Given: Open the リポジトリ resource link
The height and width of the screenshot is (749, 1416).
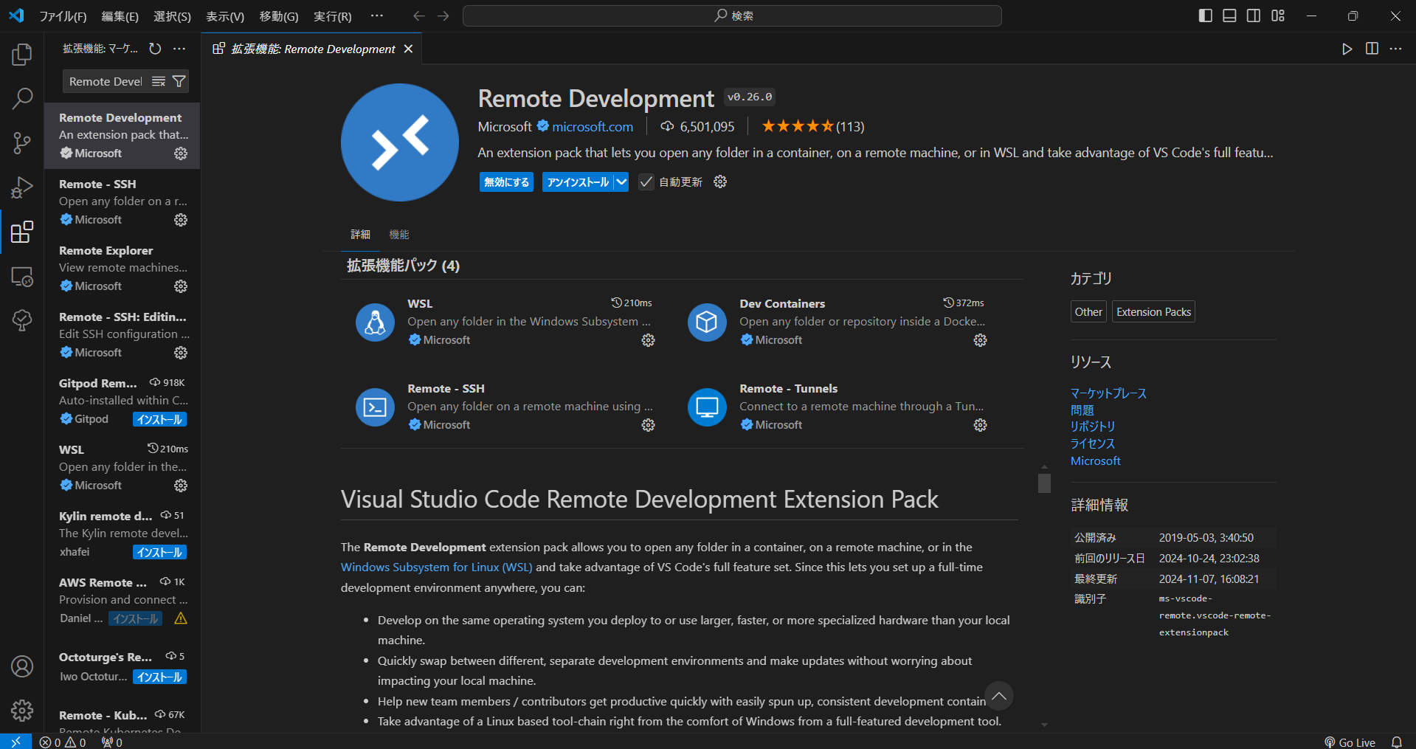Looking at the screenshot, I should 1093,427.
